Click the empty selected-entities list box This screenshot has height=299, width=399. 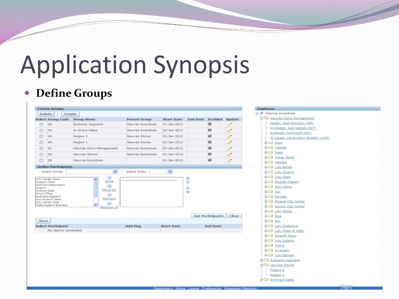pos(152,192)
